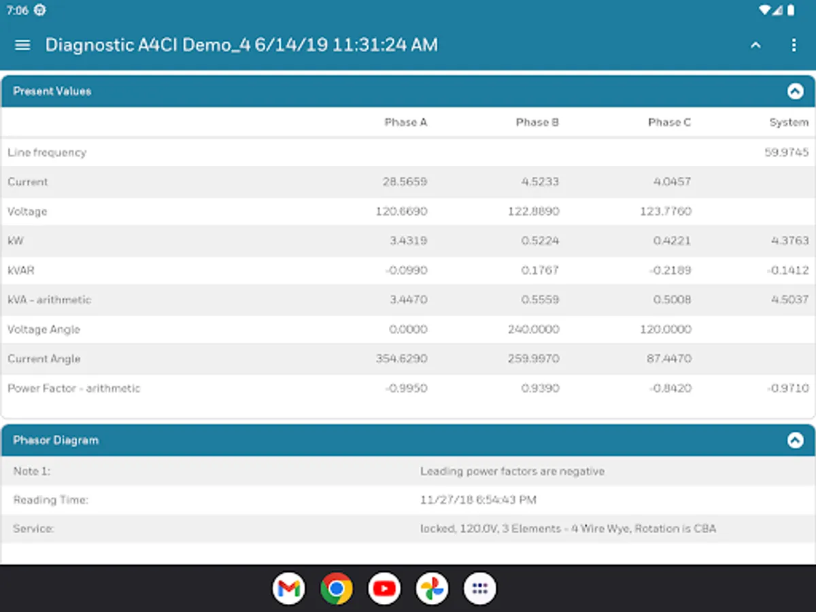Open the three-dot overflow menu
The width and height of the screenshot is (816, 612).
794,45
